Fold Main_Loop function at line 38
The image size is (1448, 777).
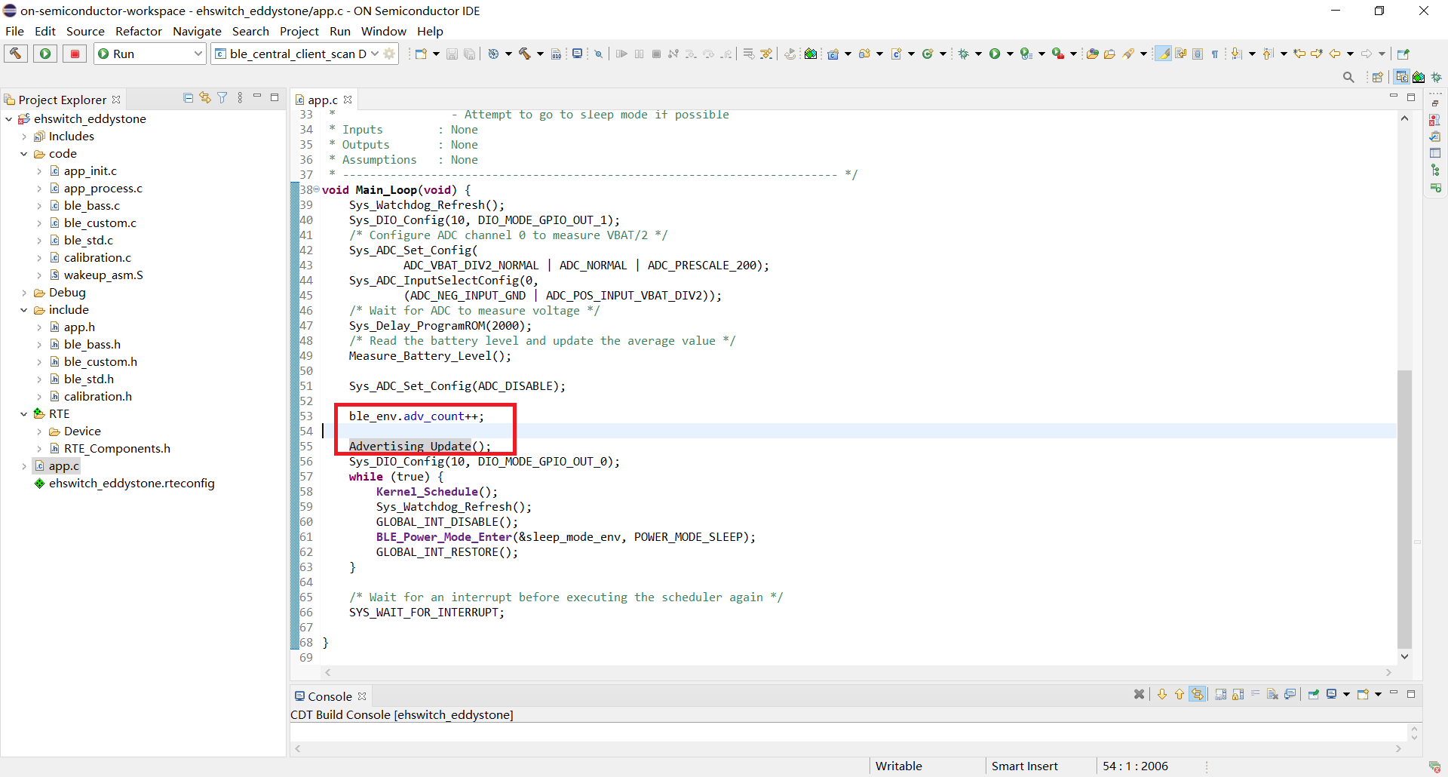(317, 189)
